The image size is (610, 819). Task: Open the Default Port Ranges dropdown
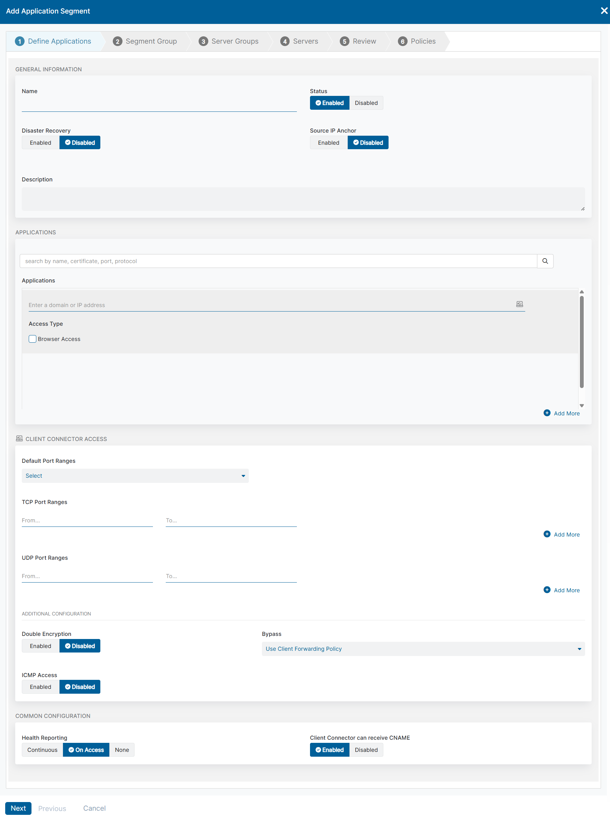click(135, 475)
